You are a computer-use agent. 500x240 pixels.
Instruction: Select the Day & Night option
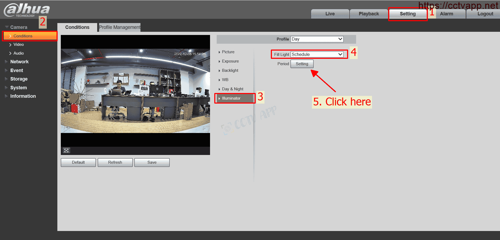tap(233, 89)
